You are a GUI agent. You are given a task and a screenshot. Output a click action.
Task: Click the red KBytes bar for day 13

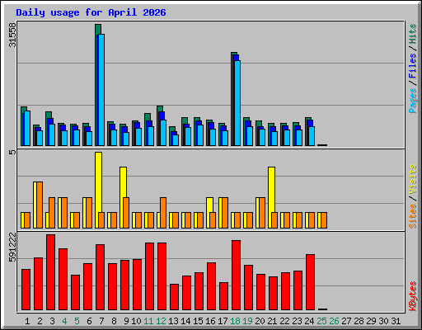click(174, 297)
